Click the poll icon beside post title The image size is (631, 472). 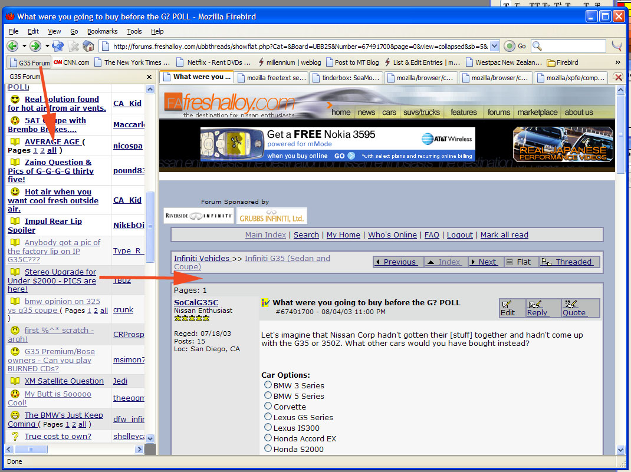coord(265,303)
